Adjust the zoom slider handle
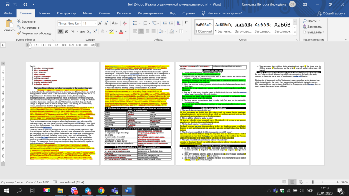This screenshot has width=349, height=196. 313,182
